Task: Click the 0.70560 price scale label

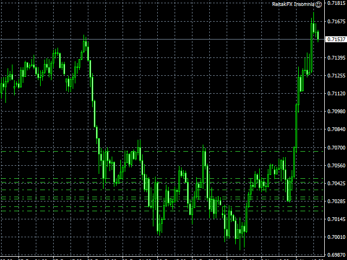Action: point(336,166)
